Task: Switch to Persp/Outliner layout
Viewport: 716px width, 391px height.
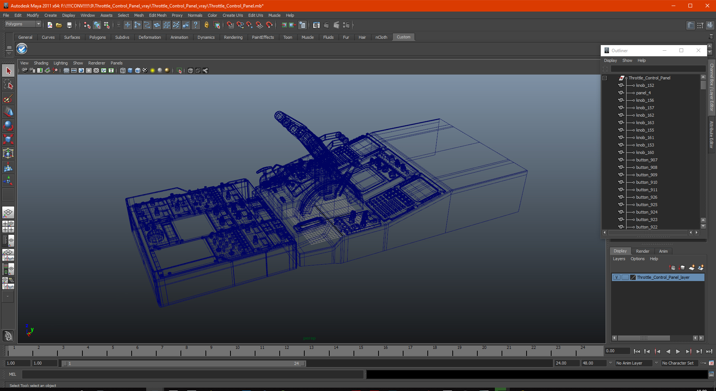Action: [x=8, y=241]
